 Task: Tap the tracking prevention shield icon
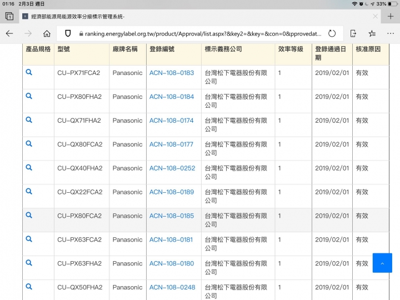pos(68,33)
